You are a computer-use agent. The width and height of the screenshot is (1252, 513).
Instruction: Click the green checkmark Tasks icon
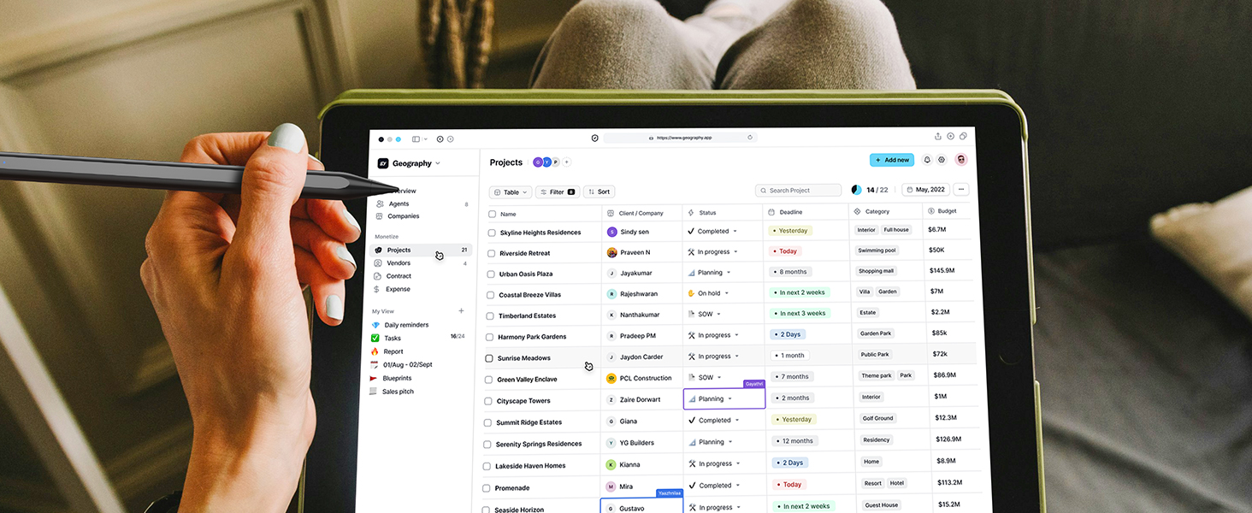pyautogui.click(x=375, y=338)
